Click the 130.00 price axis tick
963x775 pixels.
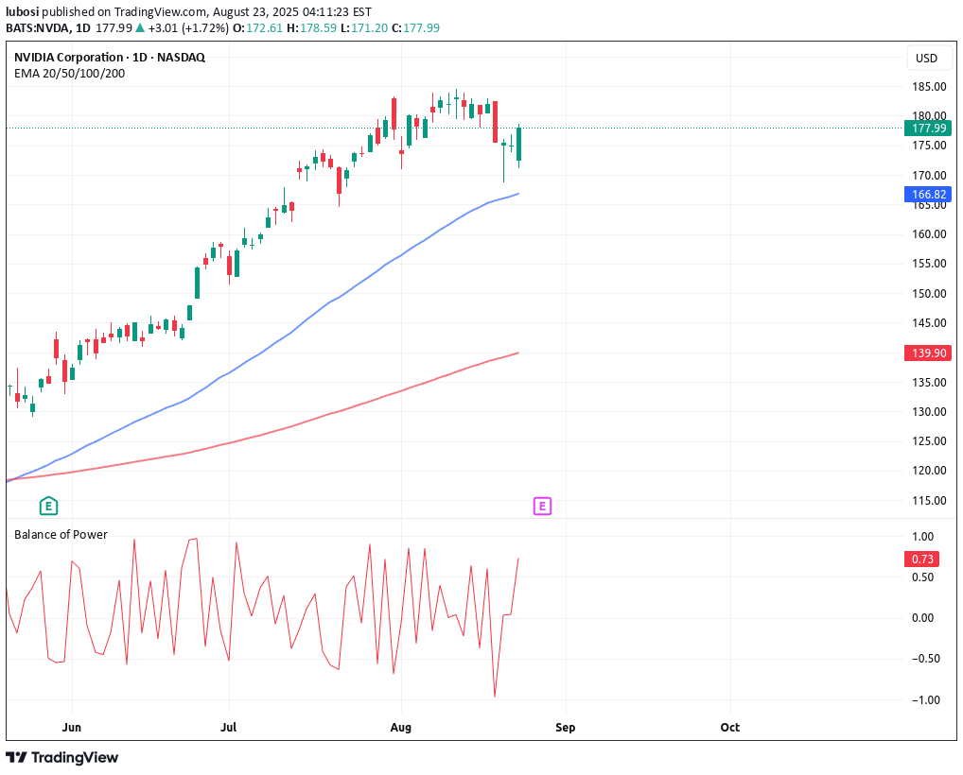pos(929,412)
